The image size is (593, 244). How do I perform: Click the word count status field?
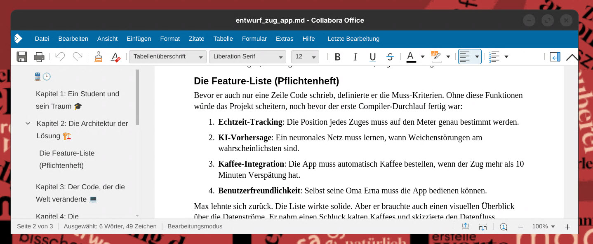110,226
